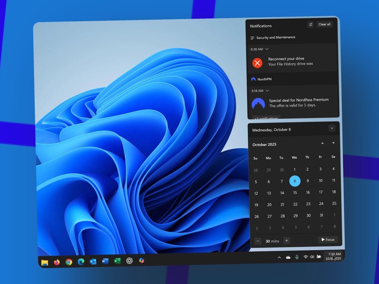Viewport: 379px width, 284px height.
Task: Launch Firefox from the taskbar
Action: click(57, 262)
